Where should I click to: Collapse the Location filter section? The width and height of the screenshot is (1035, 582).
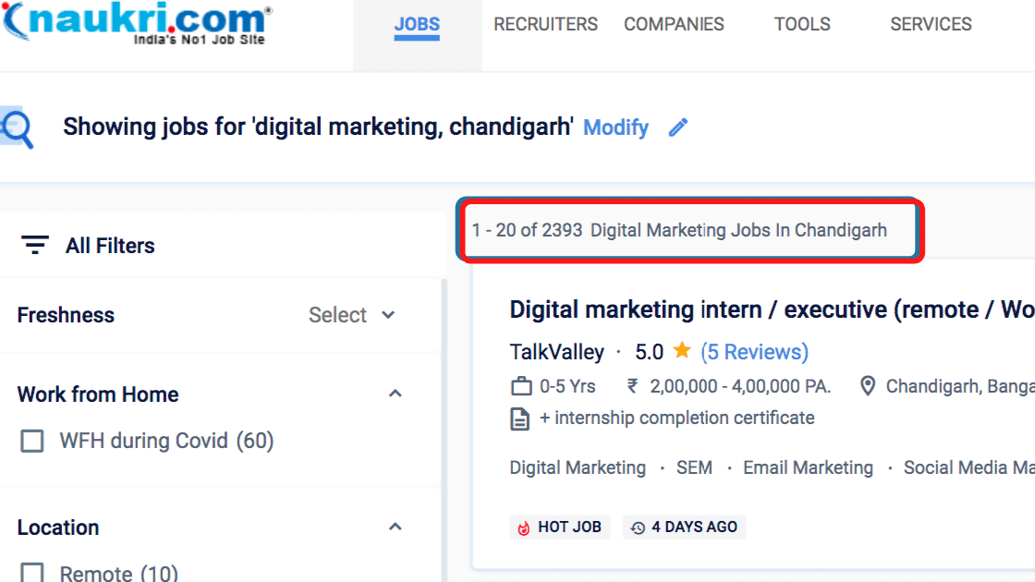[396, 527]
